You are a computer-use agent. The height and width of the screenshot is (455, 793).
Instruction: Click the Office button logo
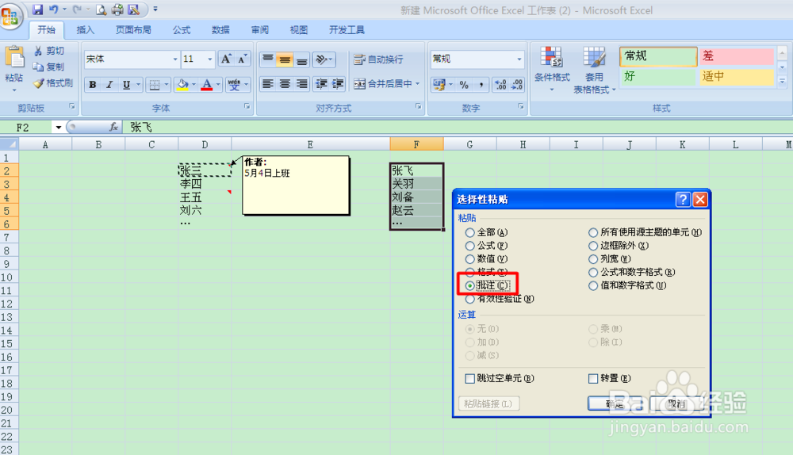(10, 17)
